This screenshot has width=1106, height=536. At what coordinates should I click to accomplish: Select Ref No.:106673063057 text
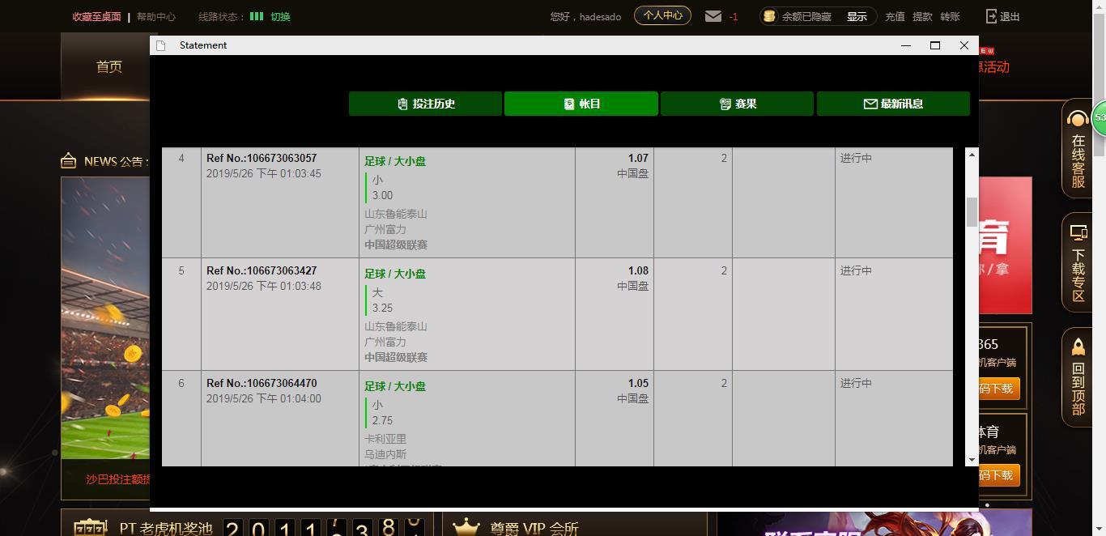coord(262,158)
